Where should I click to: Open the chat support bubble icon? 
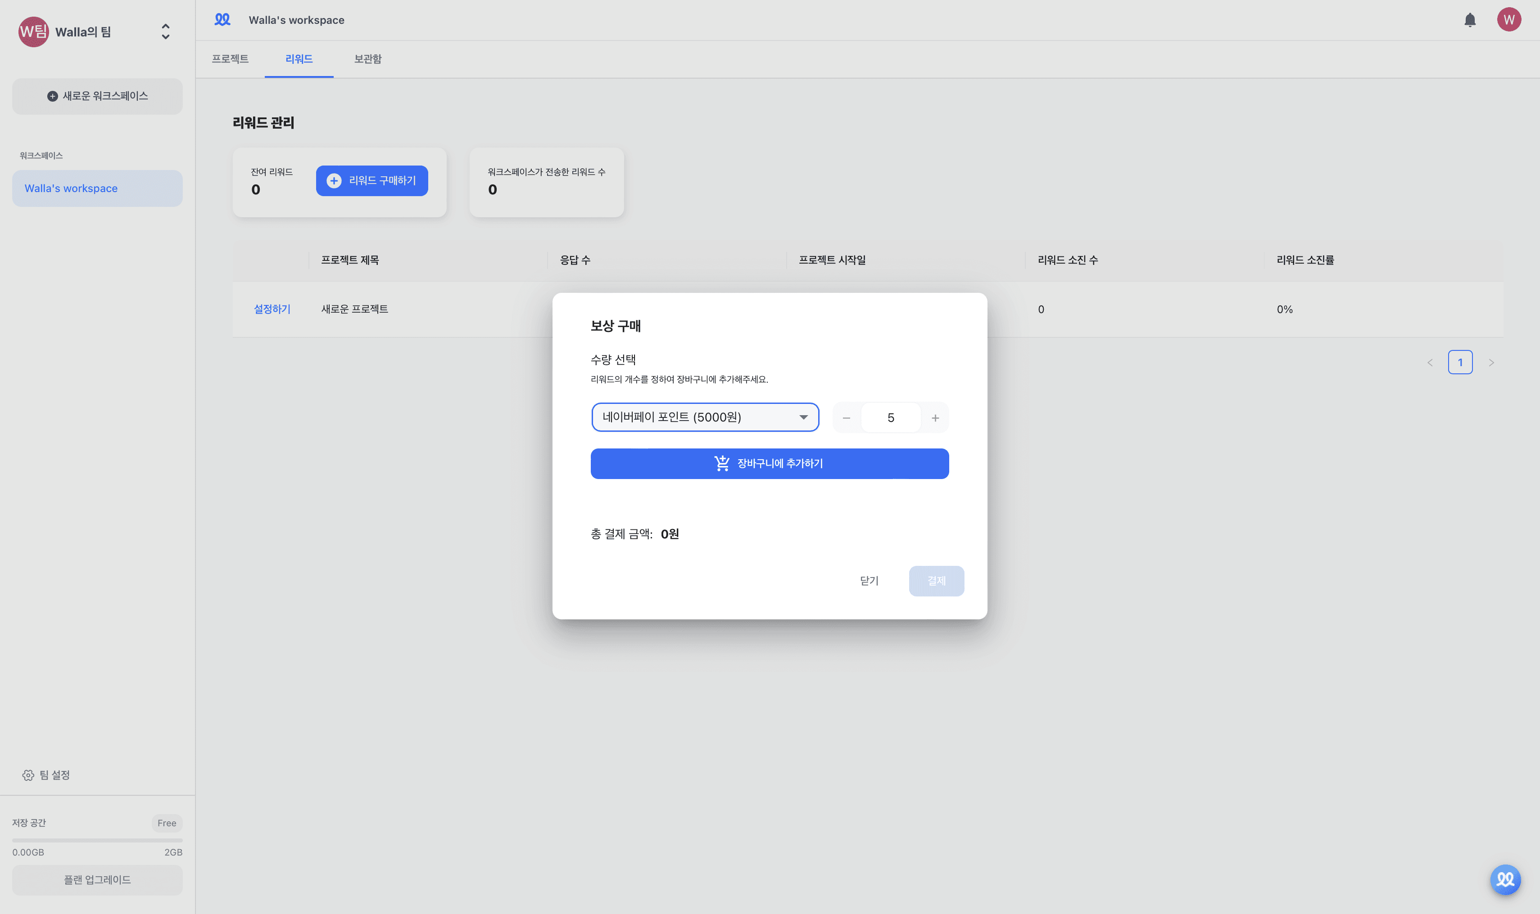(x=1505, y=879)
